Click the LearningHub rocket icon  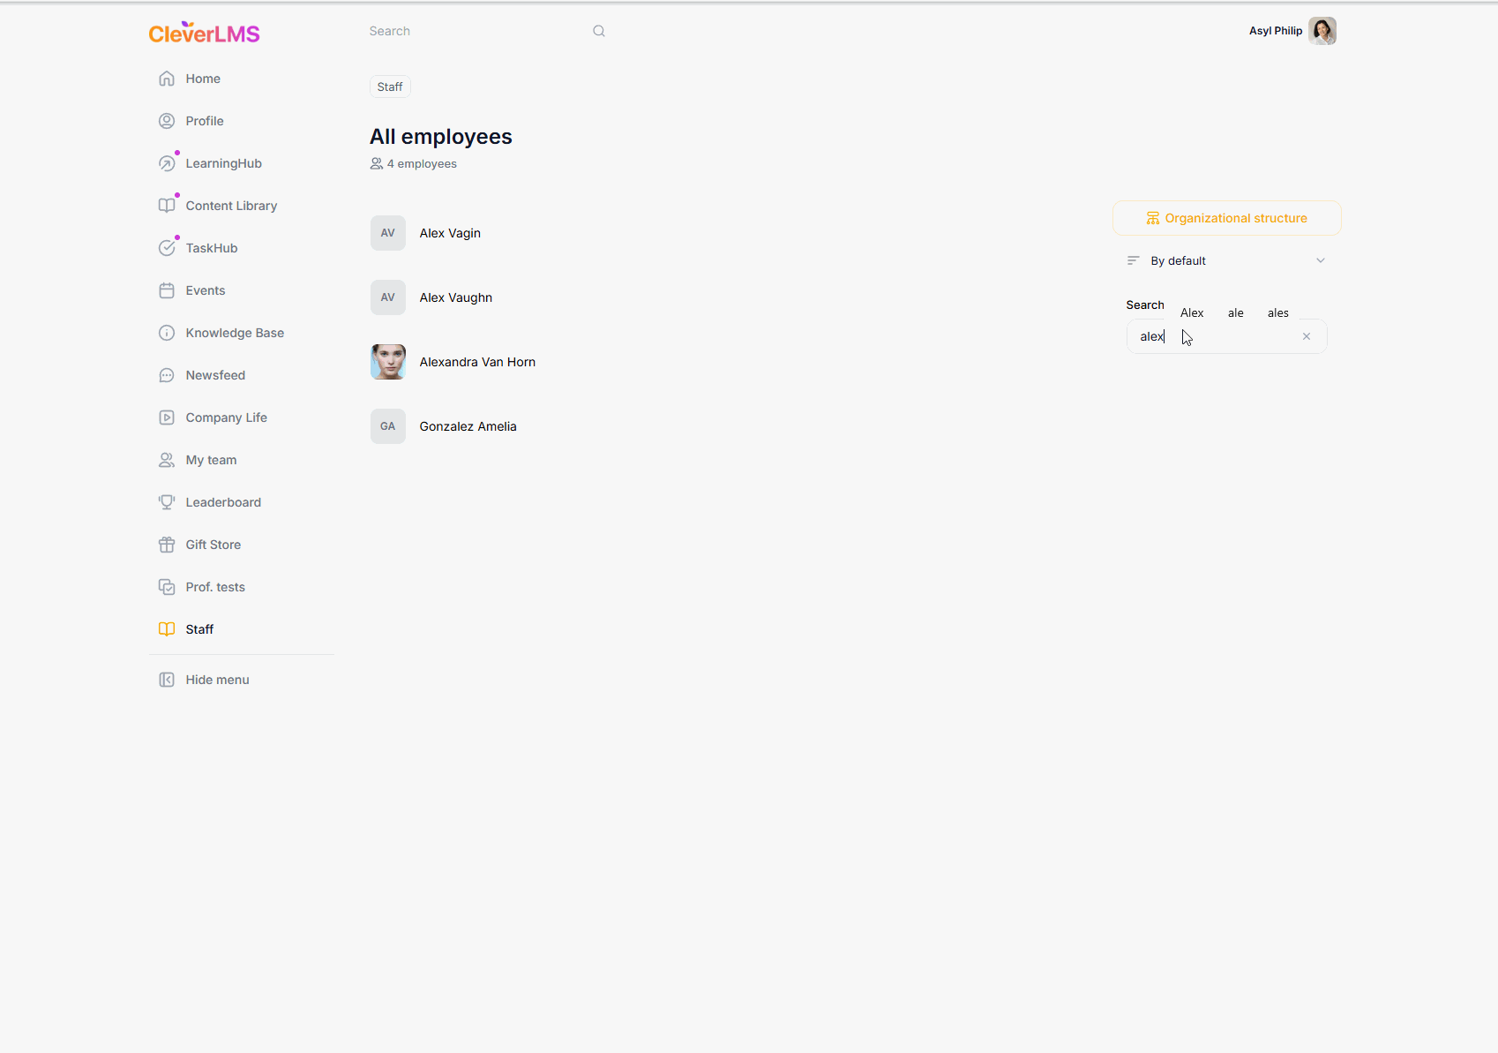coord(167,163)
